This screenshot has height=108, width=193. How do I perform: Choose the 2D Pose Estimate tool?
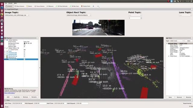click(x=62, y=6)
